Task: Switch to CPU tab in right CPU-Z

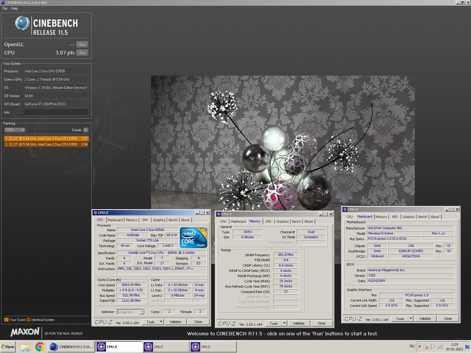Action: pyautogui.click(x=349, y=217)
